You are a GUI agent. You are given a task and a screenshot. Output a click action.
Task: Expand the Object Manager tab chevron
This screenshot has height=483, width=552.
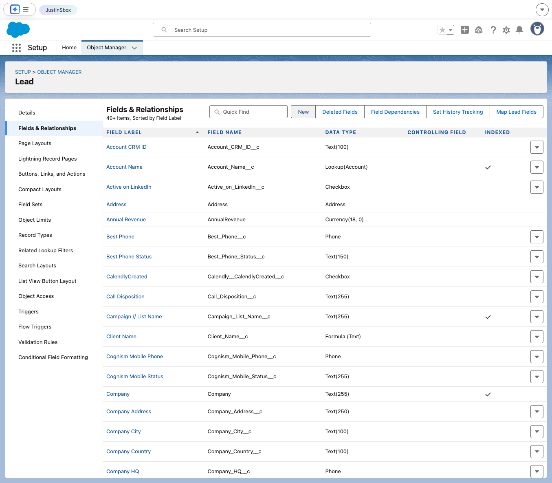pos(134,48)
